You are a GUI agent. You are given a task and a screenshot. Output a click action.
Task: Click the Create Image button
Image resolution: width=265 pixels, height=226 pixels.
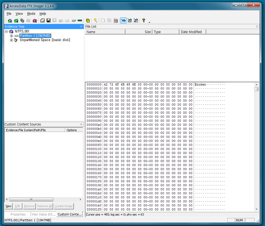click(64, 206)
